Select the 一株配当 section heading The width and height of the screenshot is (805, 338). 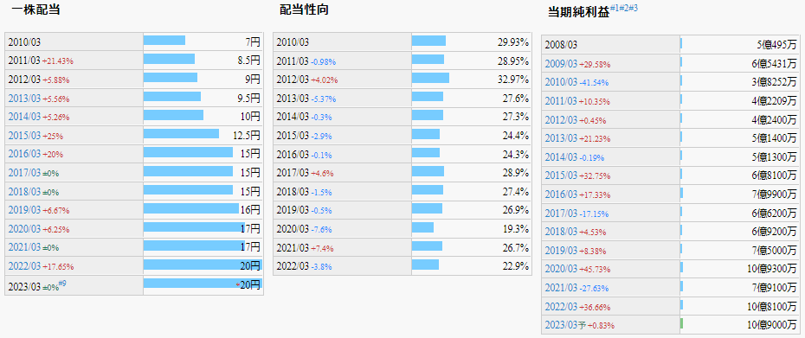(35, 10)
